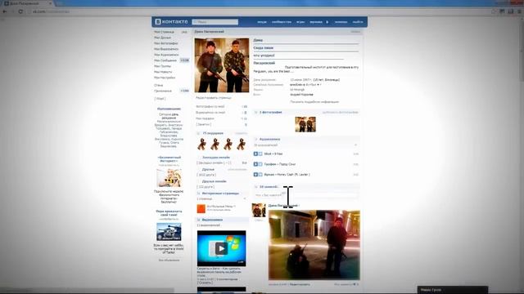Image resolution: width=524 pixels, height=294 pixels.
Task: Open the anime girl ad image
Action: (169, 178)
